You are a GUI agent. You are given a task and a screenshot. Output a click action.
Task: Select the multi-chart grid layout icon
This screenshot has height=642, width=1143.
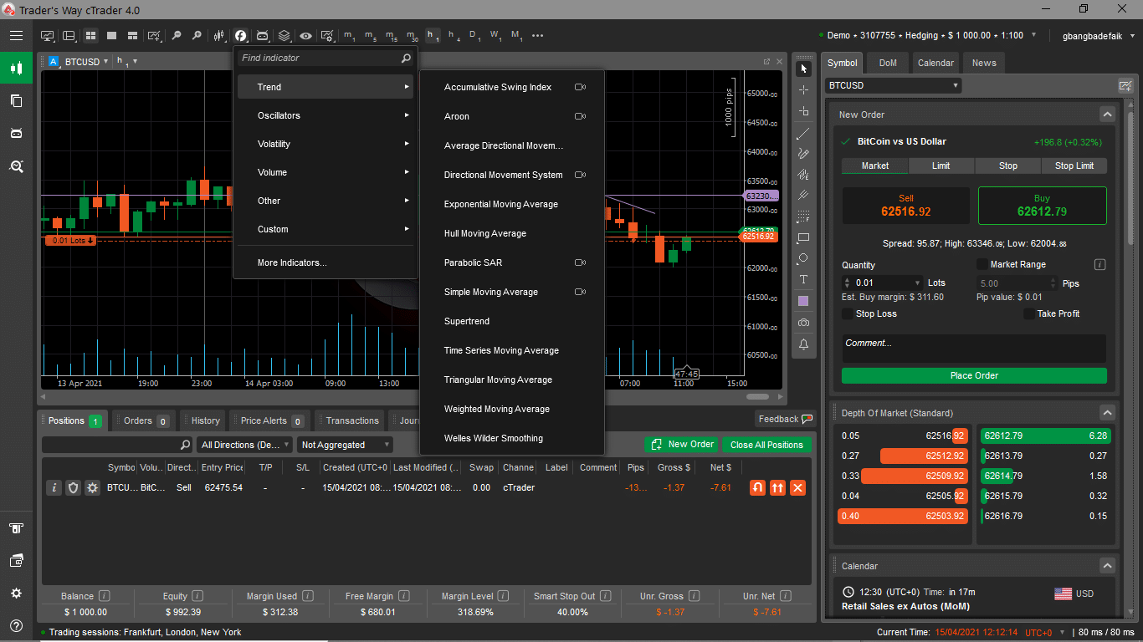(90, 36)
